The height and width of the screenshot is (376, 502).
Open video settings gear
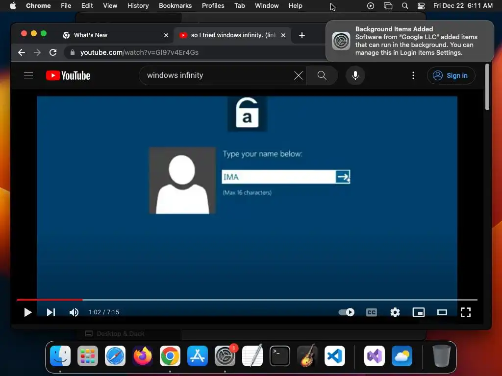click(x=395, y=312)
